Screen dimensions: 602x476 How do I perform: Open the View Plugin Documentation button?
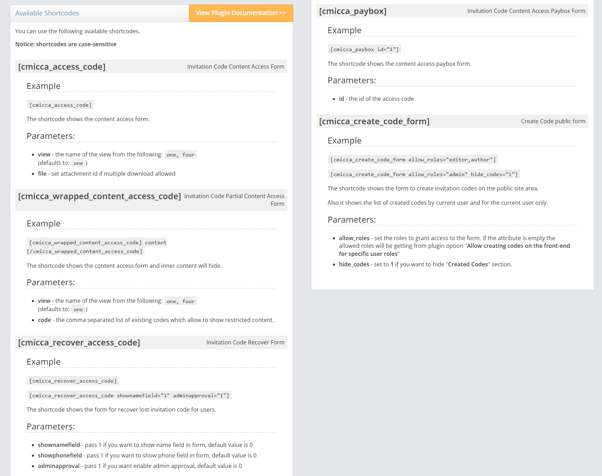click(x=241, y=13)
